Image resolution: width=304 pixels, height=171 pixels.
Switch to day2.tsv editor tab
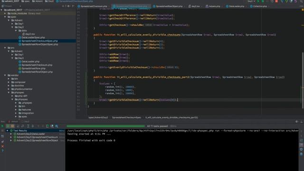195,6
